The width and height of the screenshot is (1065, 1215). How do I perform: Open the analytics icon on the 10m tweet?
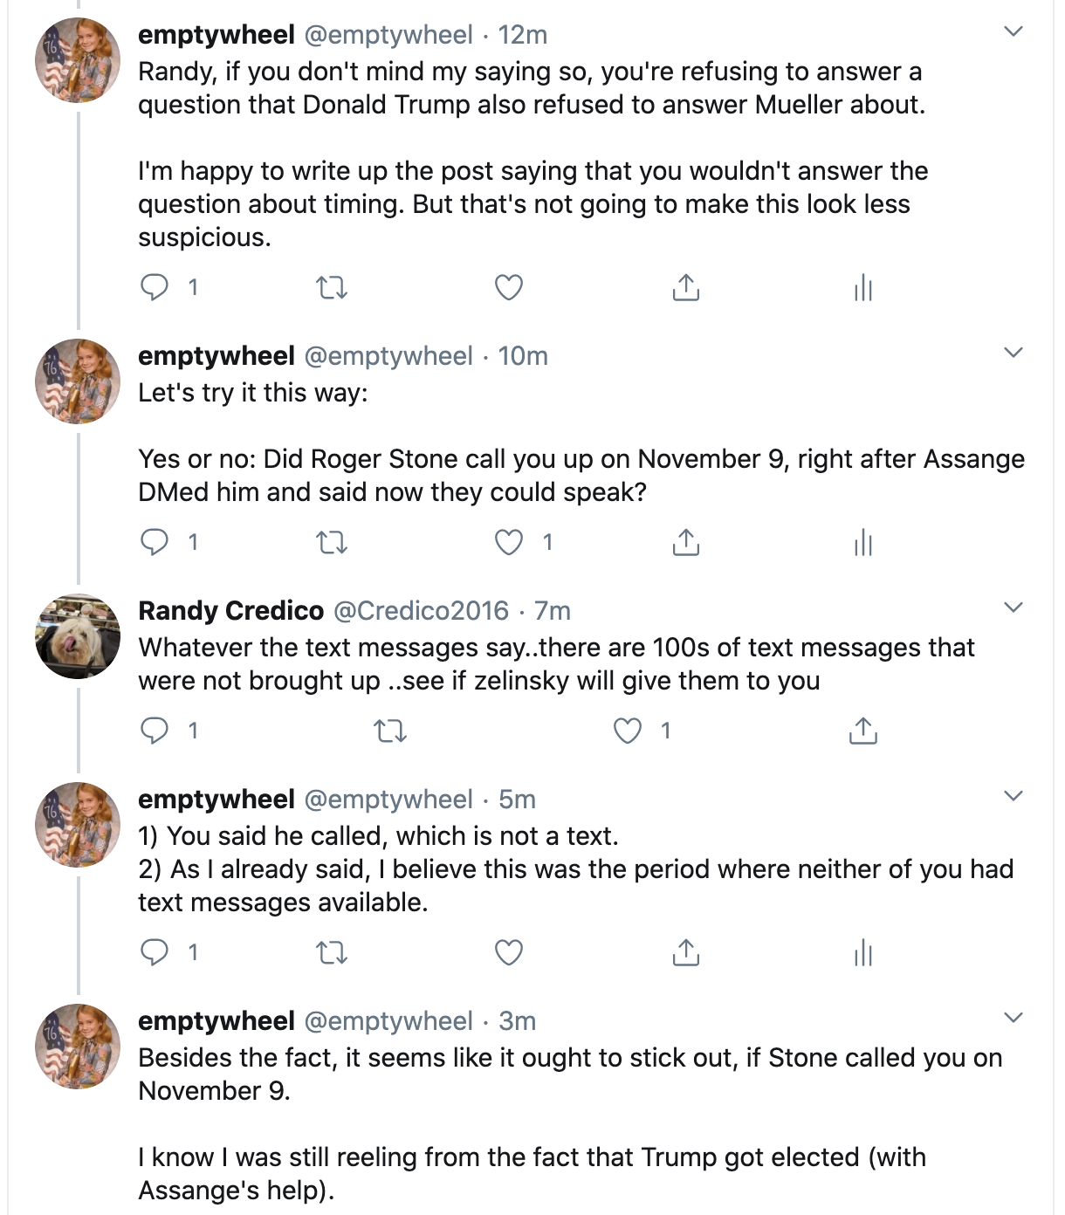863,543
